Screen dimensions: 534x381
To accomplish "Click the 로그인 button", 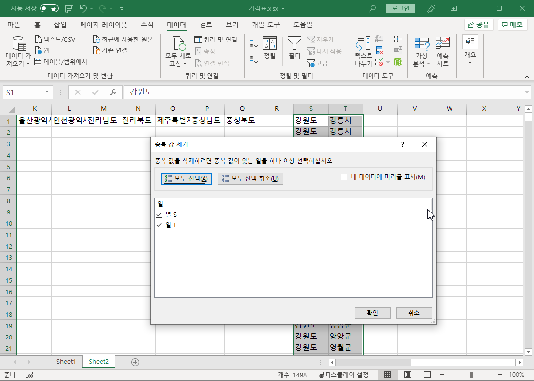I will (400, 8).
